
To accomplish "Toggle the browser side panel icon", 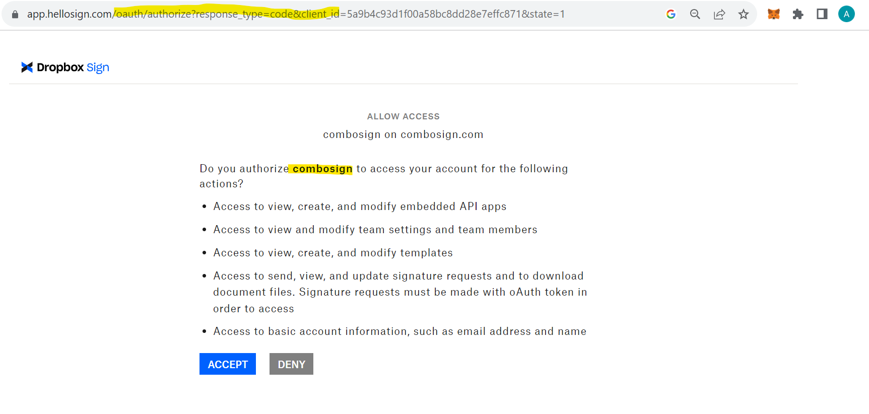I will coord(822,14).
